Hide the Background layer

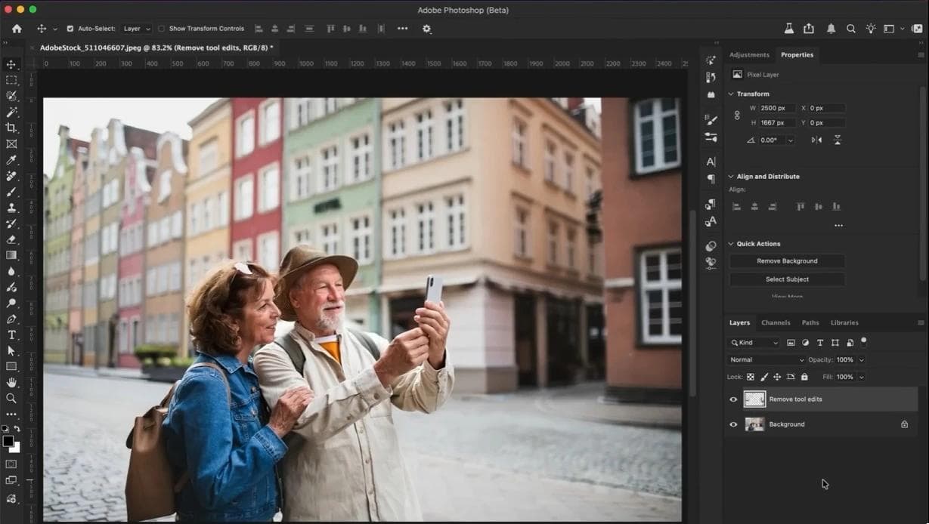pyautogui.click(x=732, y=424)
